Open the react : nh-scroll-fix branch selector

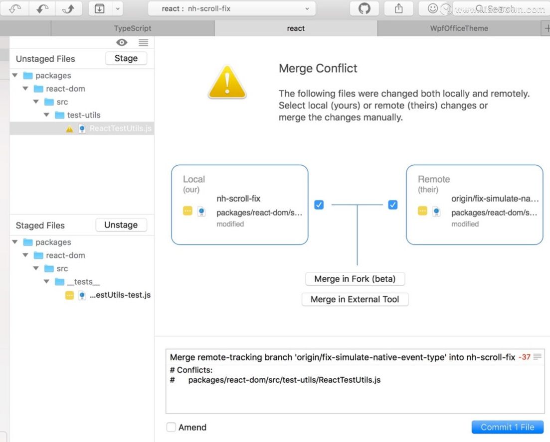[232, 8]
